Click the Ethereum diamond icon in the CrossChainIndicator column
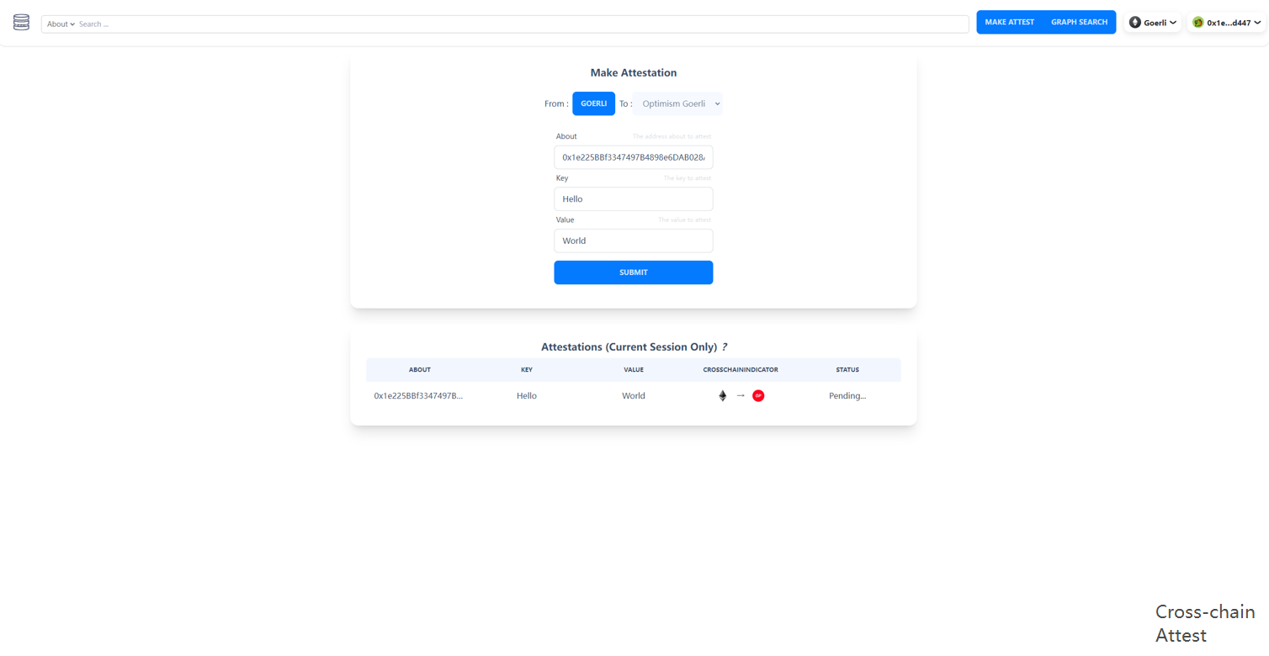 (722, 395)
